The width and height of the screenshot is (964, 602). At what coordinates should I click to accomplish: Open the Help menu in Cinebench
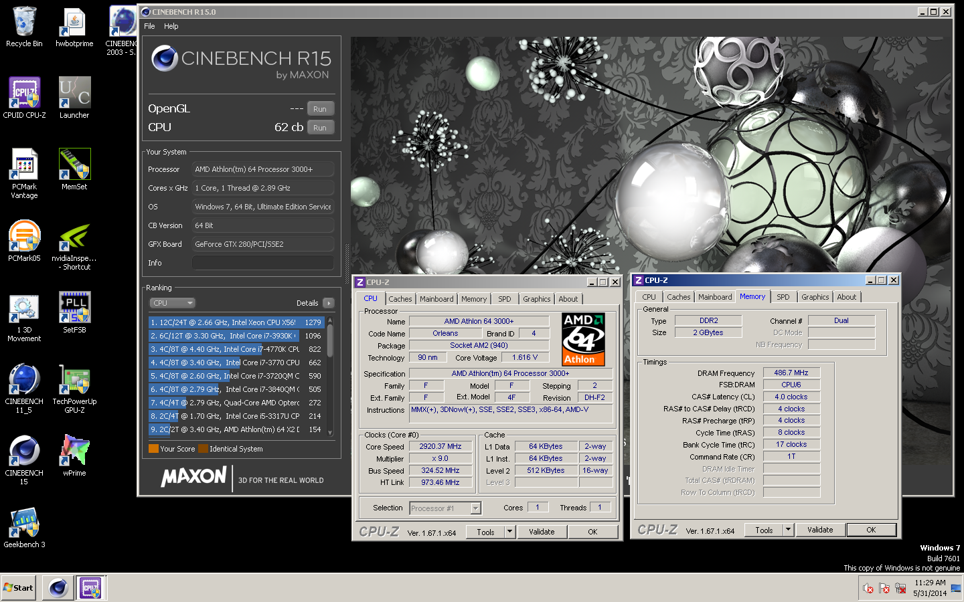tap(171, 26)
